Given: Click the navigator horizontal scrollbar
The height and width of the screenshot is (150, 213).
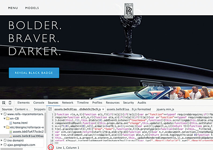Looking at the screenshot, I should (12, 149).
